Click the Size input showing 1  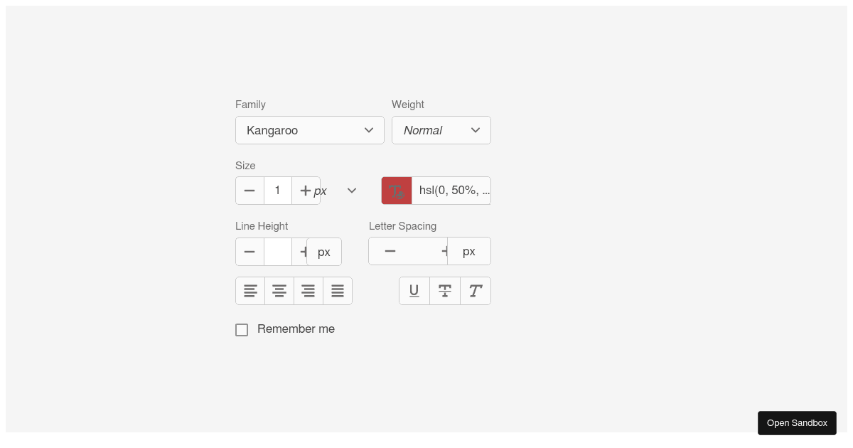[x=277, y=190]
